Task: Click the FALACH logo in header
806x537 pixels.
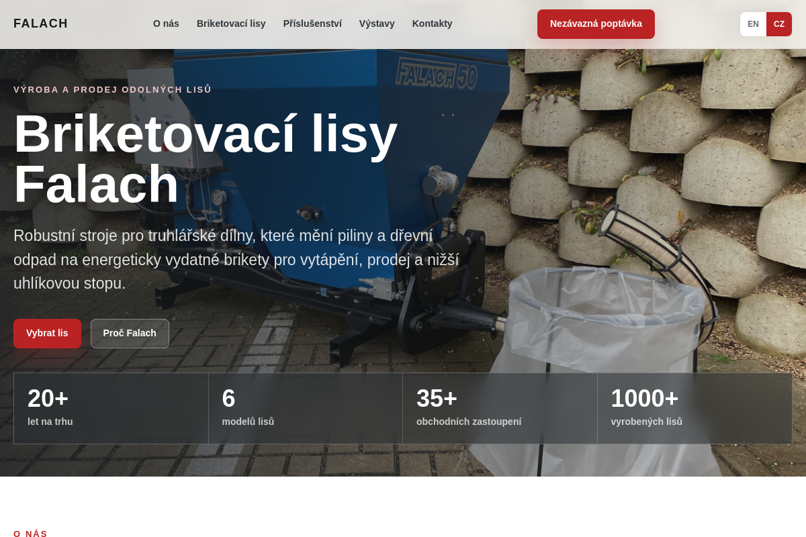Action: coord(40,23)
